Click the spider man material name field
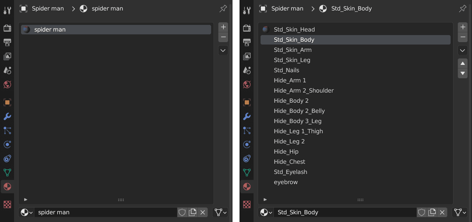The height and width of the screenshot is (222, 472). (106, 212)
